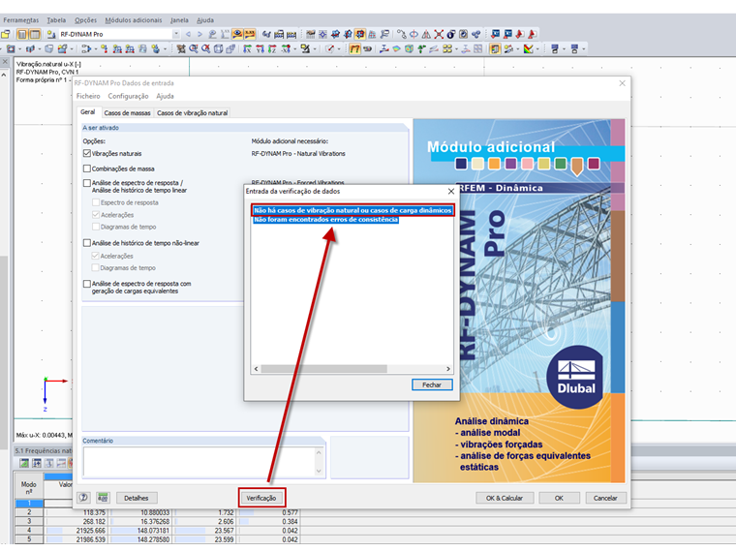Set view in X direction
The image size is (736, 552).
[247, 48]
